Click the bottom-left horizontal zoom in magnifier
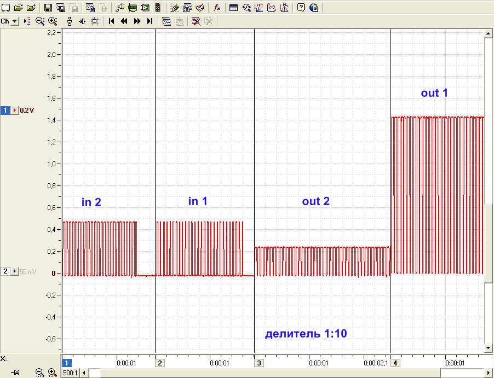The width and height of the screenshot is (494, 378). pyautogui.click(x=52, y=373)
